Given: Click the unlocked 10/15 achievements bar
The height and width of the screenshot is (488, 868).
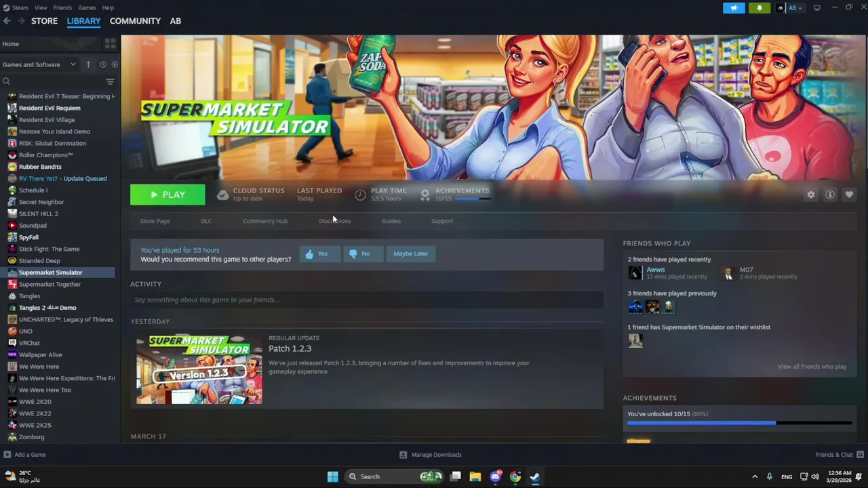Looking at the screenshot, I should point(739,423).
